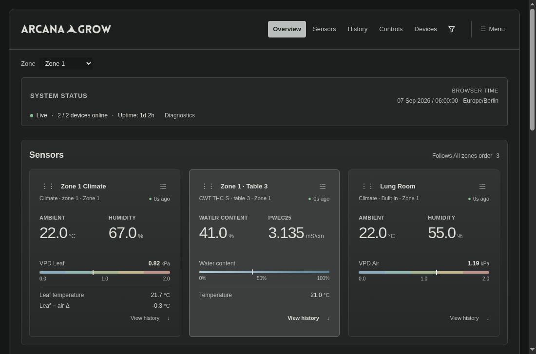Click the Lung Room humidity value 55.0

click(x=441, y=233)
